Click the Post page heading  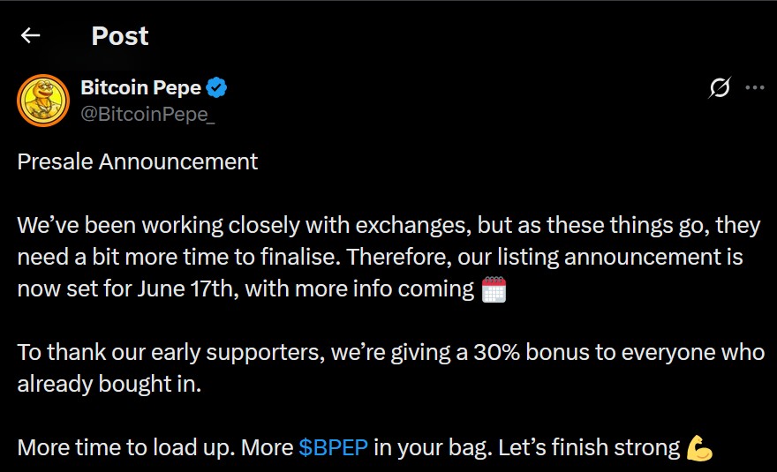point(120,35)
